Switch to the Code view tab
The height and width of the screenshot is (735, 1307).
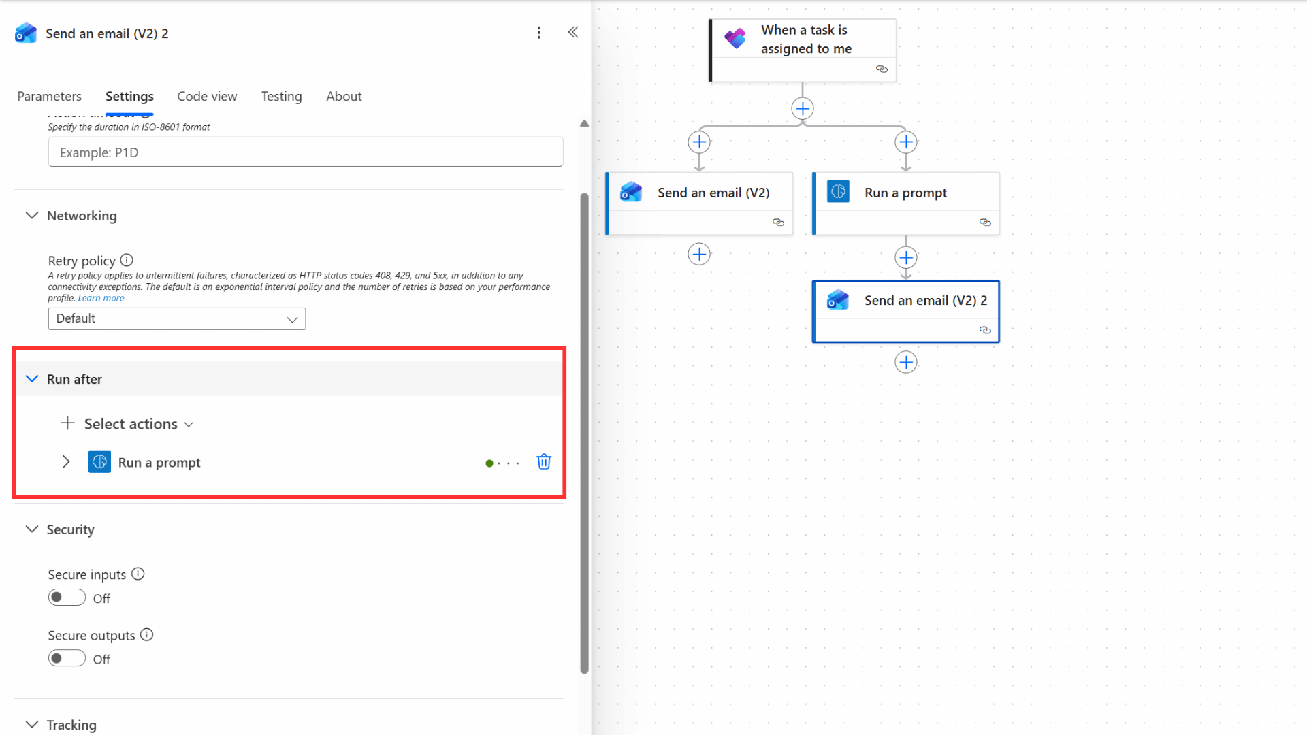pyautogui.click(x=206, y=96)
